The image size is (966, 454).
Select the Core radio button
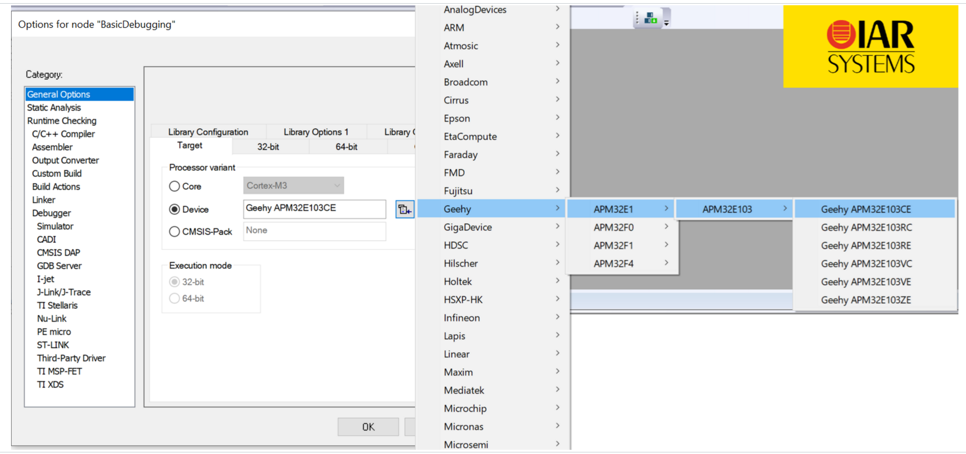175,186
